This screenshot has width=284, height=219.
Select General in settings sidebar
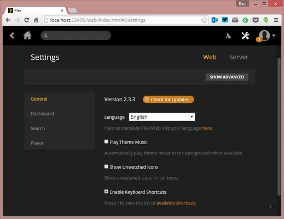(60, 99)
